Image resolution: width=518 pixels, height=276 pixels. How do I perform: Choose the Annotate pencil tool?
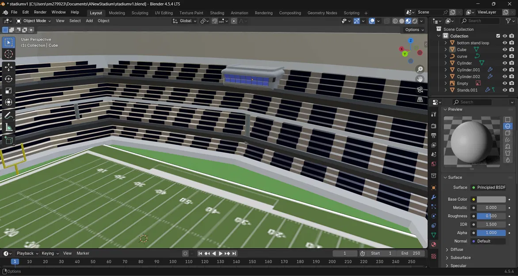pos(8,116)
